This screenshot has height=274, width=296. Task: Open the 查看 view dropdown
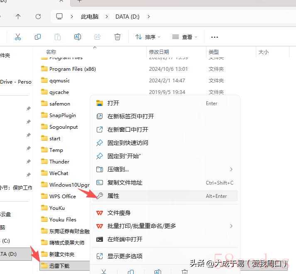(185, 37)
